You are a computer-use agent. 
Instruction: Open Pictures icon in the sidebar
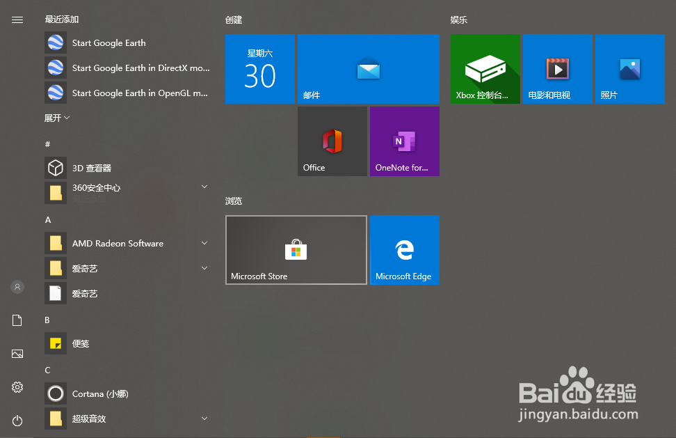(x=17, y=354)
